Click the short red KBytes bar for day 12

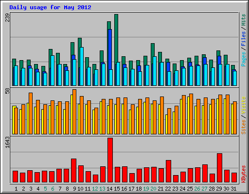tap(95, 178)
